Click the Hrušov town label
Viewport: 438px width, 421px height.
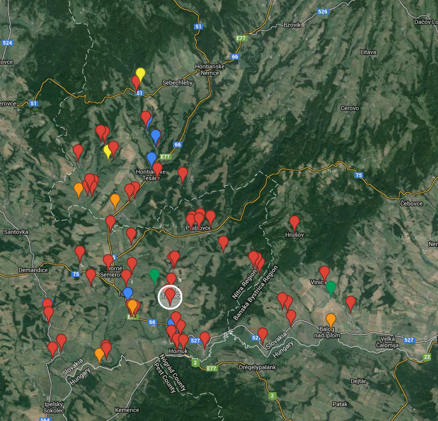(x=295, y=235)
